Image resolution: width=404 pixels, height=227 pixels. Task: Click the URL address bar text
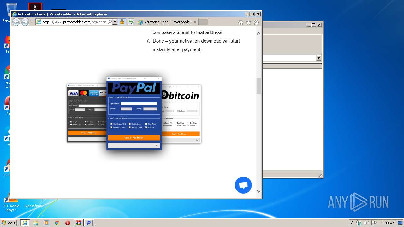[74, 22]
